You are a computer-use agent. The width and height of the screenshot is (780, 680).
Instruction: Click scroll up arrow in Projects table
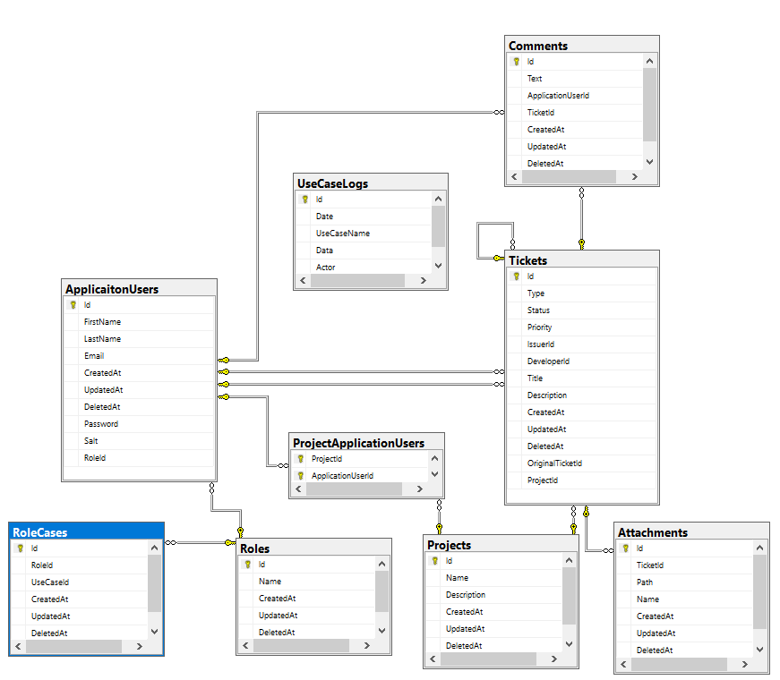pyautogui.click(x=569, y=560)
